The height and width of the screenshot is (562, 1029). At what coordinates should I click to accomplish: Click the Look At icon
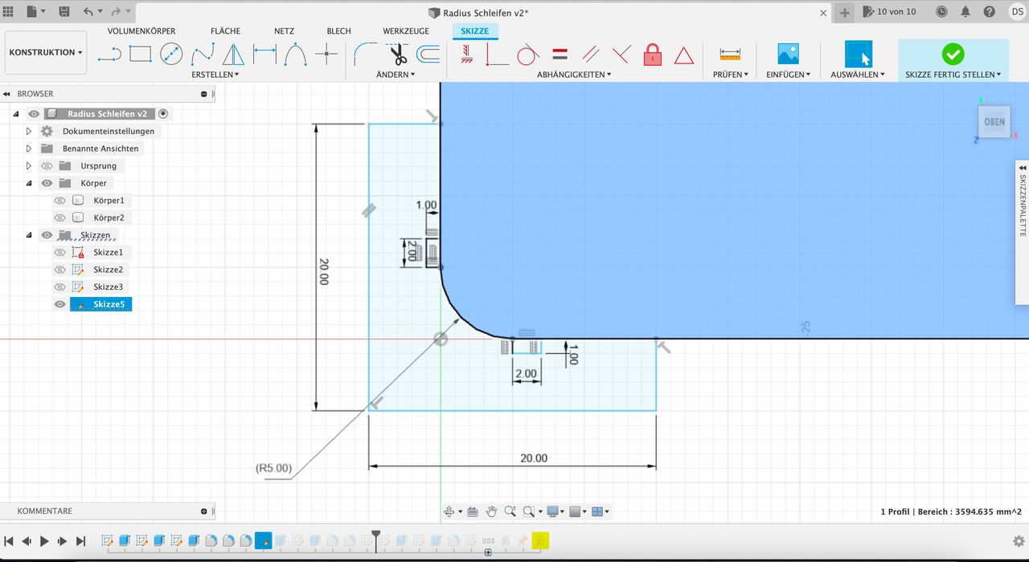pyautogui.click(x=473, y=511)
